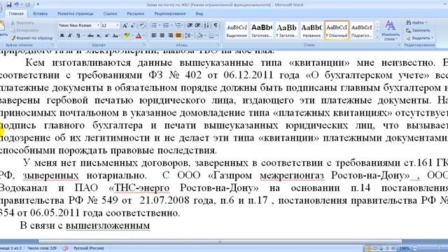Image resolution: width=448 pixels, height=252 pixels.
Task: Open the Ссылки ribbon tab
Action: [x=110, y=14]
